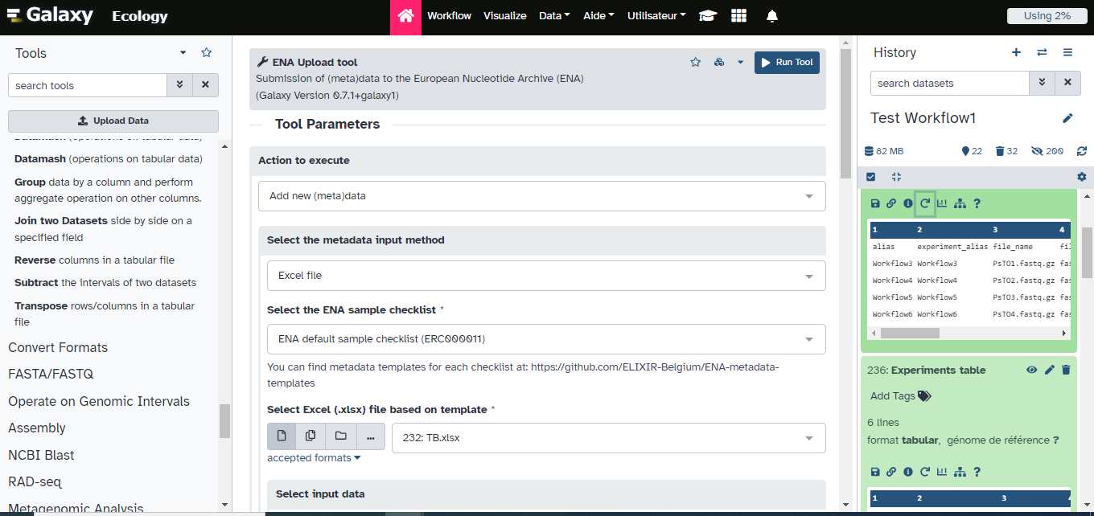This screenshot has height=516, width=1094.
Task: Filter history by the 22 shown datasets
Action: click(972, 151)
